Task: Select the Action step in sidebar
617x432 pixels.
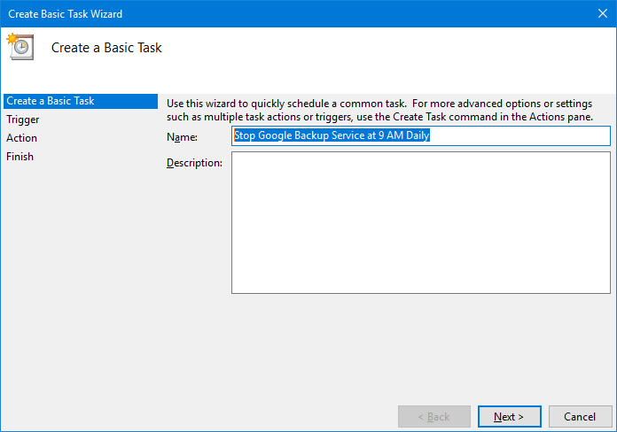Action: pyautogui.click(x=21, y=138)
